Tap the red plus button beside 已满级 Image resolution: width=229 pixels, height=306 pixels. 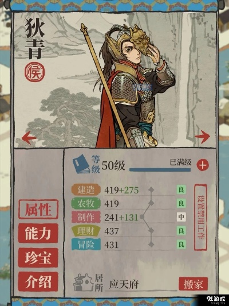[x=203, y=165]
